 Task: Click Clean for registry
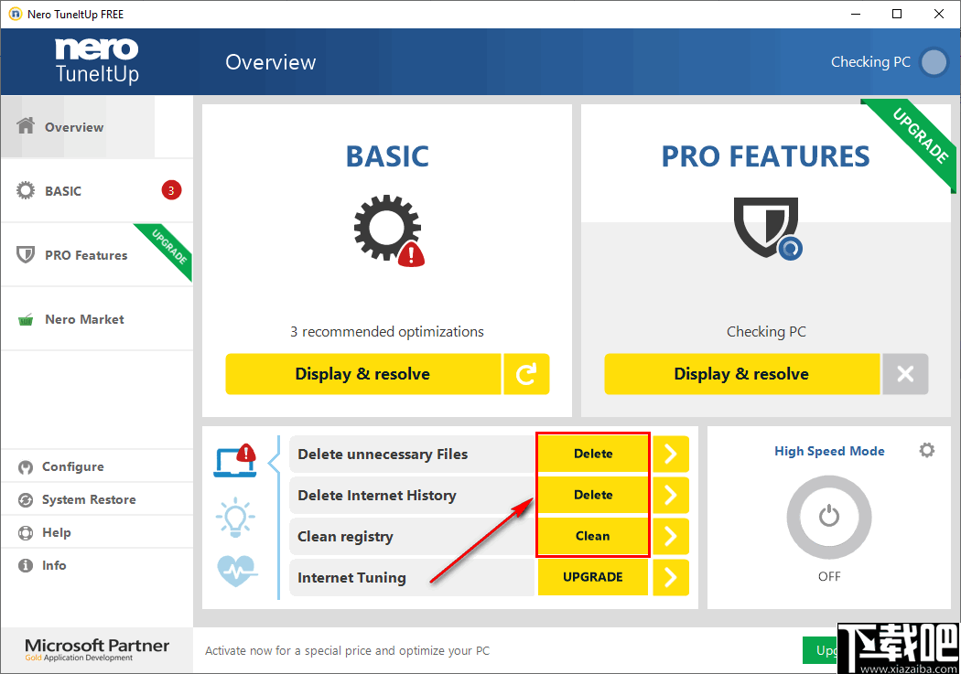click(x=593, y=536)
